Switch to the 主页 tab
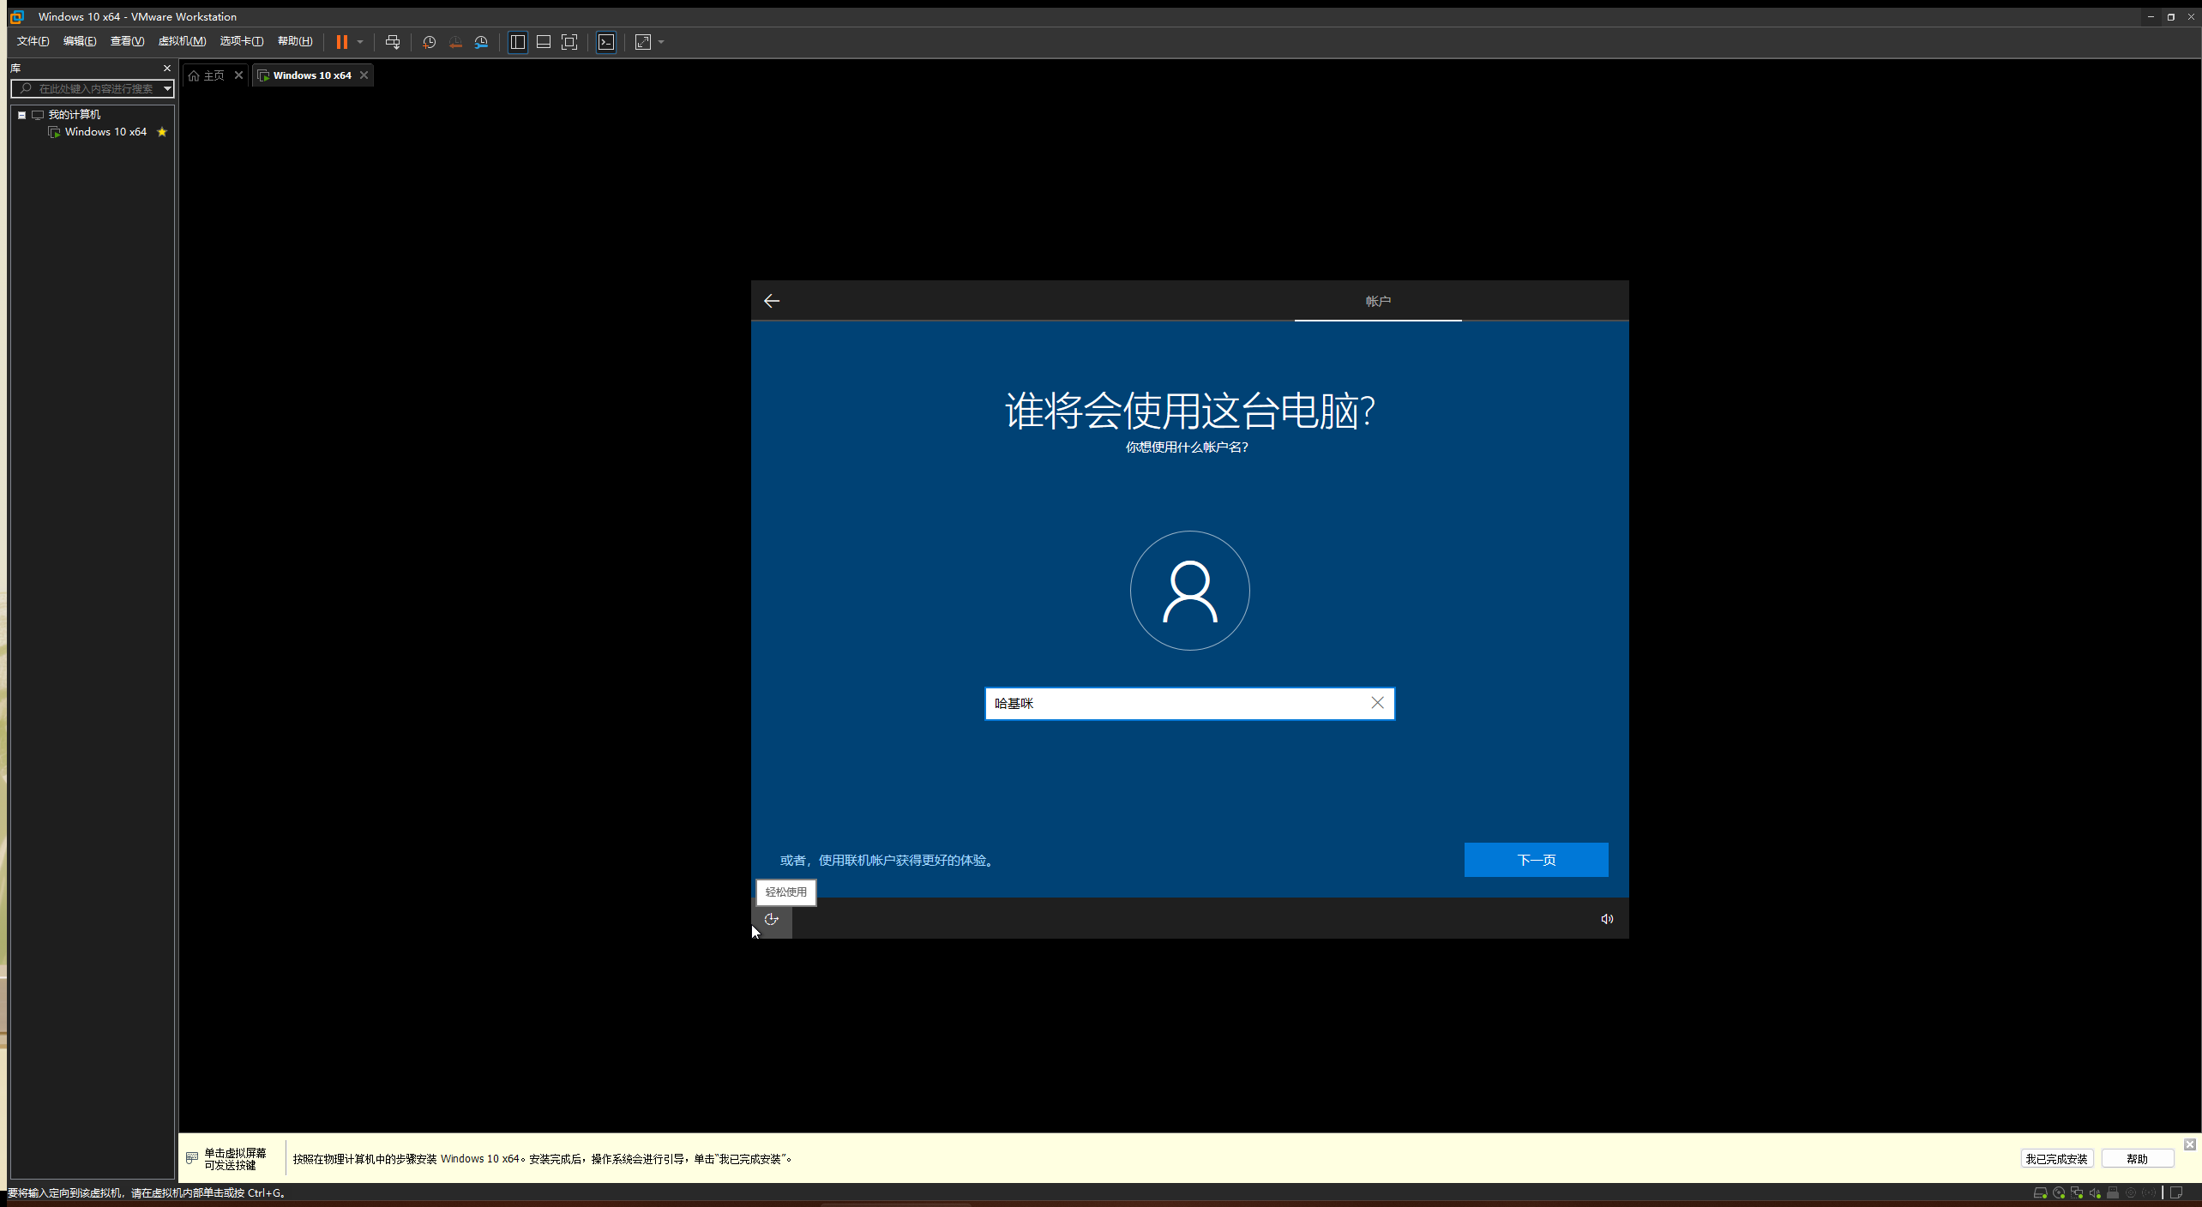This screenshot has width=2202, height=1207. click(213, 75)
